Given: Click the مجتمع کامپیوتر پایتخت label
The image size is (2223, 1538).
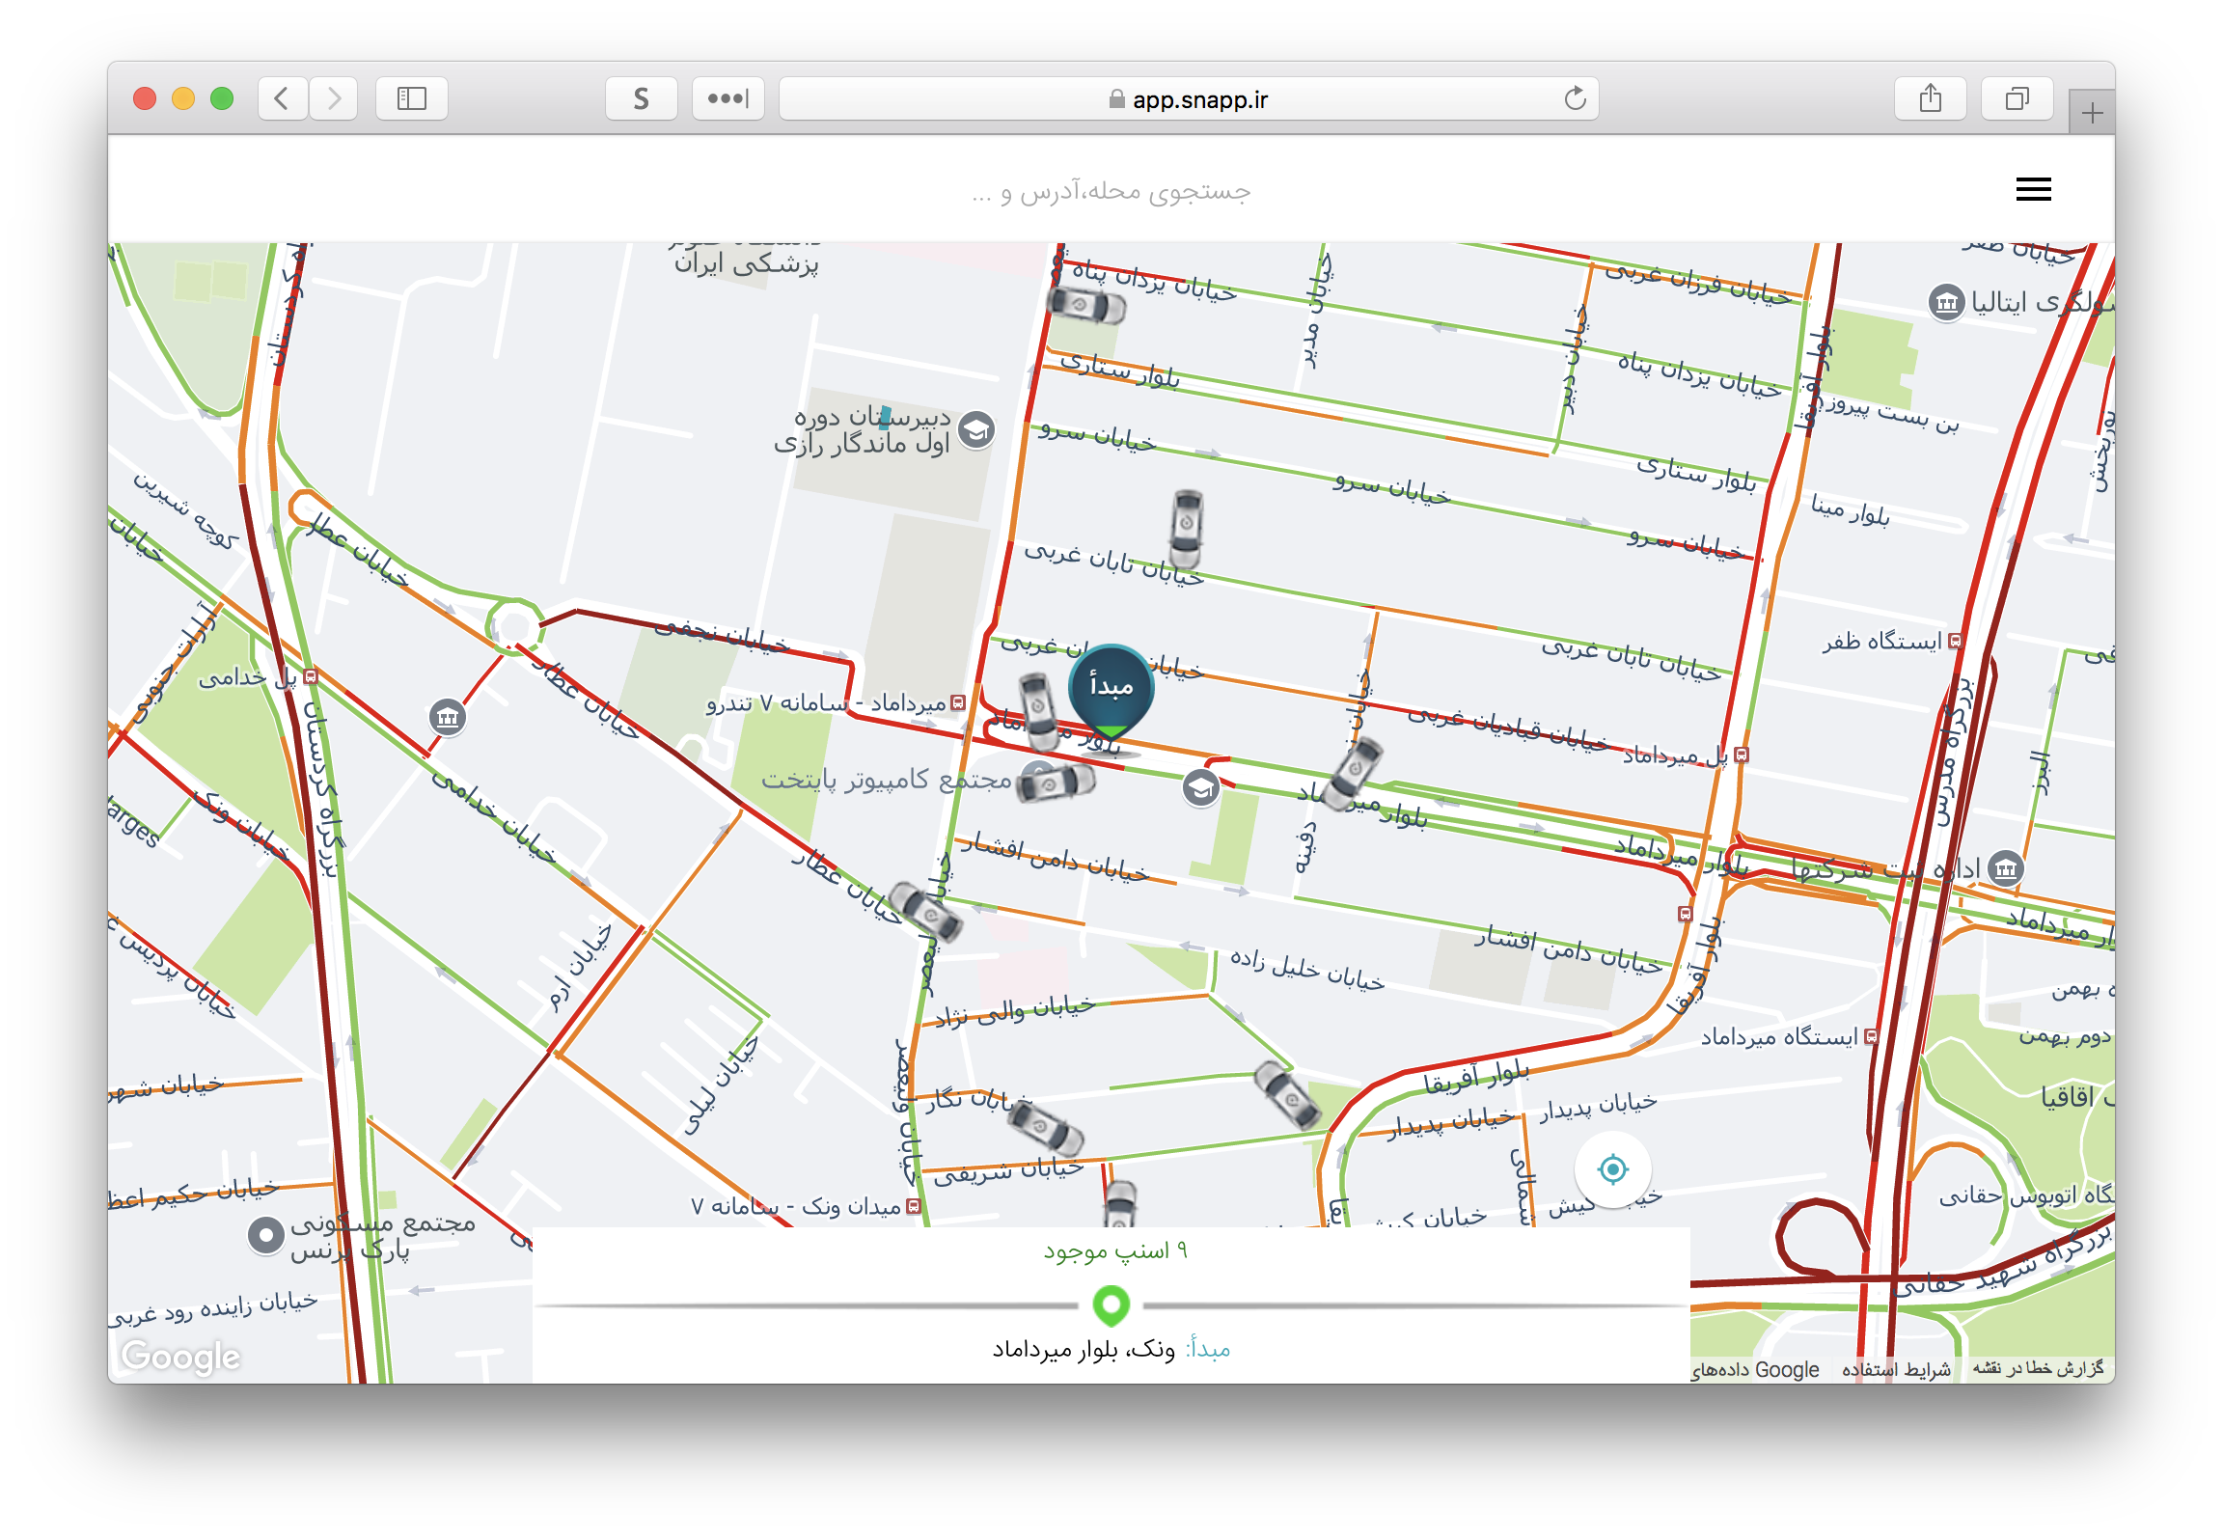Looking at the screenshot, I should (886, 780).
